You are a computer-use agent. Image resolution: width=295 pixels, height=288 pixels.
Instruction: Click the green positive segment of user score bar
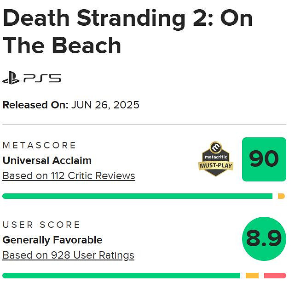pos(121,276)
